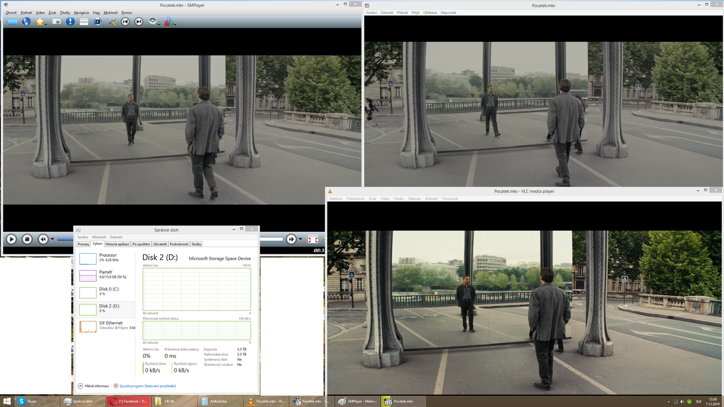The image size is (724, 407).
Task: Open SMPlayer preferences tools icon
Action: 111,21
